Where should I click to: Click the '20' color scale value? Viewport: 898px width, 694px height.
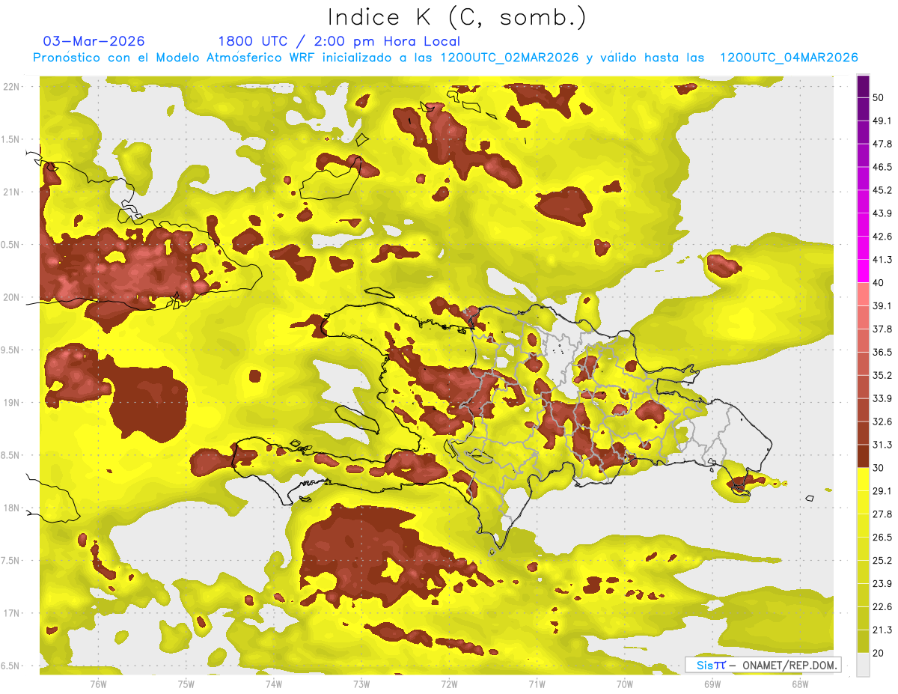(x=879, y=653)
